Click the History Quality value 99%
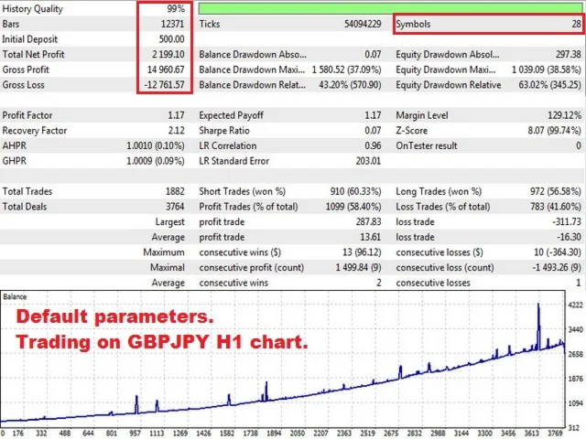The image size is (586, 439). 176,8
